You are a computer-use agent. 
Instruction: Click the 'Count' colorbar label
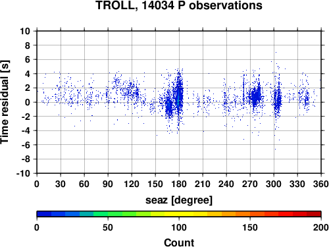tap(179, 242)
